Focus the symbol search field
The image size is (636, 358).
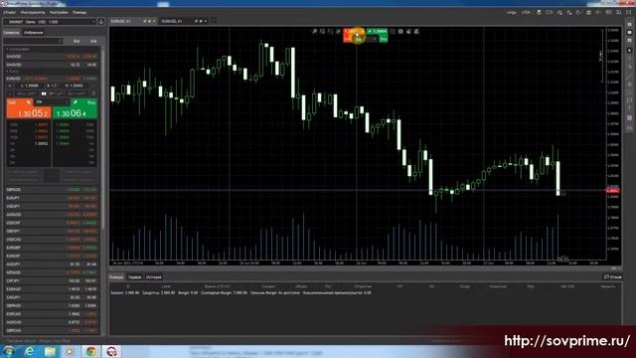pyautogui.click(x=33, y=41)
